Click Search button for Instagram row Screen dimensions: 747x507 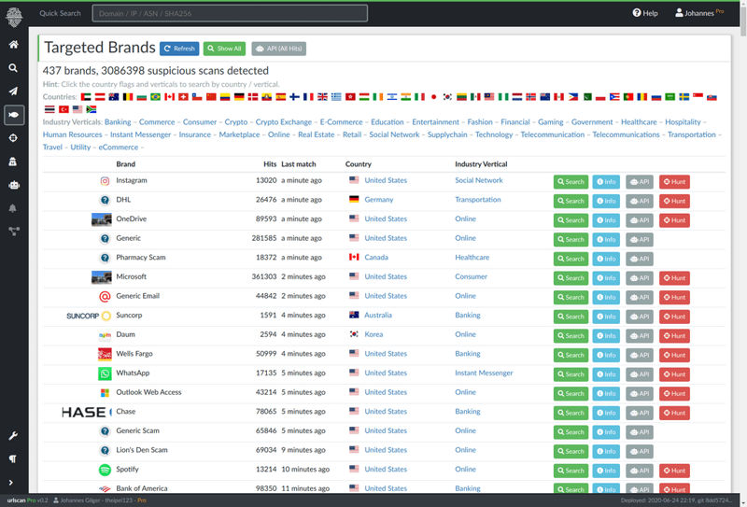coord(571,181)
